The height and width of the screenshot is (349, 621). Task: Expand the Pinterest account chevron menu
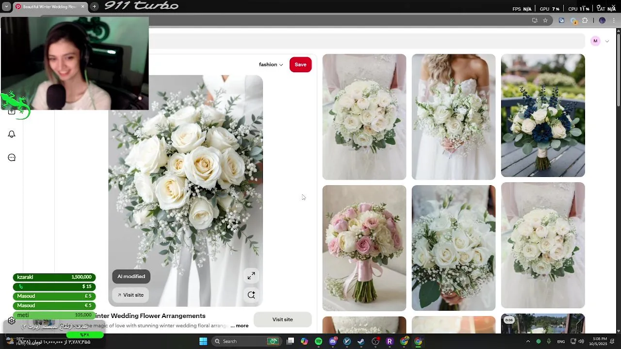[607, 41]
